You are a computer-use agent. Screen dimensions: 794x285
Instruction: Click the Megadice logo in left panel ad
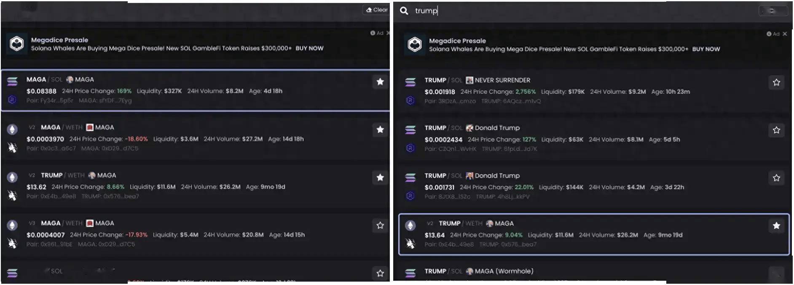tap(17, 43)
